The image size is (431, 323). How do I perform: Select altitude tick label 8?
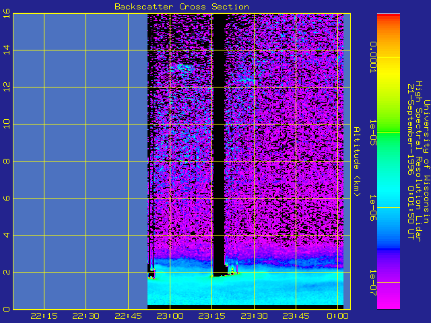click(x=7, y=161)
